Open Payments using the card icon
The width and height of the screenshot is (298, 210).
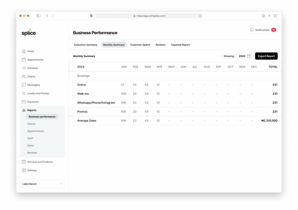(24, 102)
